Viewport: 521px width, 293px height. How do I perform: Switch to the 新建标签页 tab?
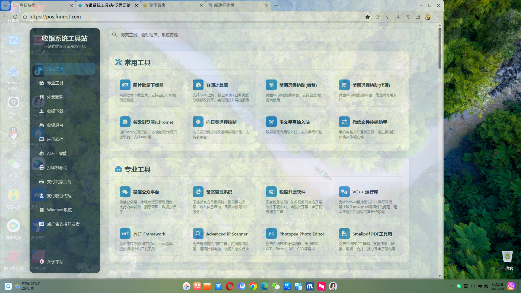point(238,5)
